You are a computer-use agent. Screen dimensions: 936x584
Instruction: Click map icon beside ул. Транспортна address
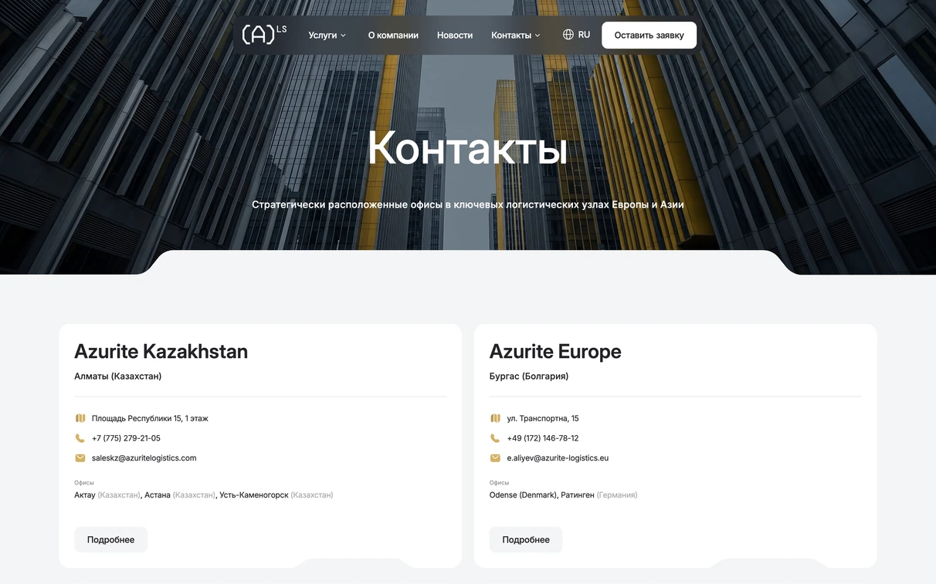pos(496,418)
